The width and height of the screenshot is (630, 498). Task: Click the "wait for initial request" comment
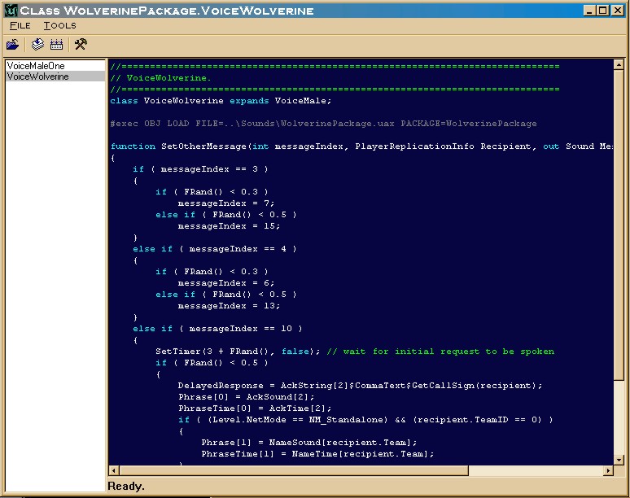point(440,352)
